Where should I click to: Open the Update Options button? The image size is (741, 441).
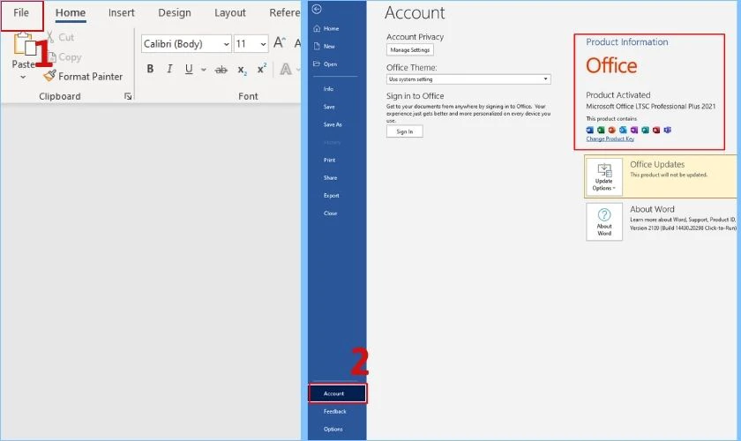(x=604, y=176)
